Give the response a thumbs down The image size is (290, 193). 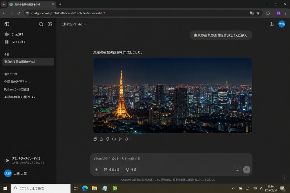108,139
